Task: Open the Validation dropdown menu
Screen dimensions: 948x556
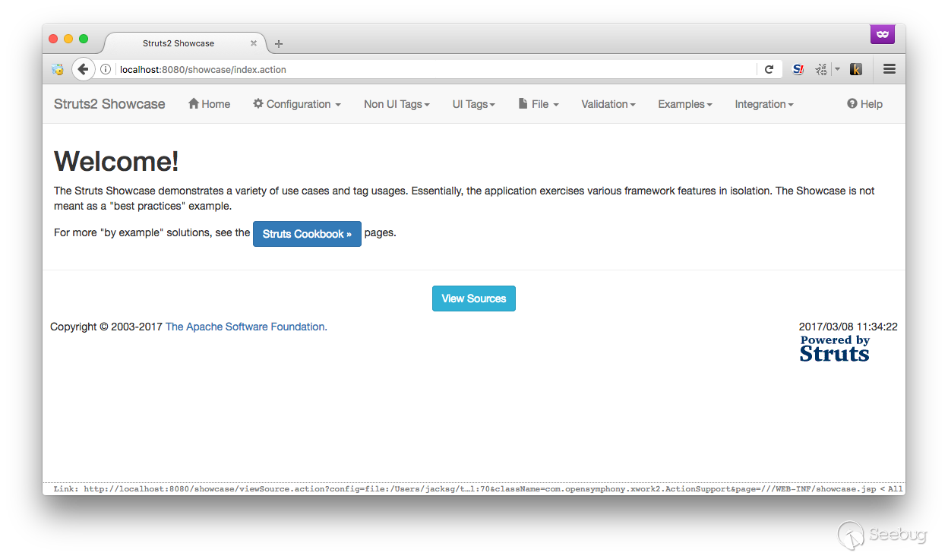Action: click(x=608, y=104)
